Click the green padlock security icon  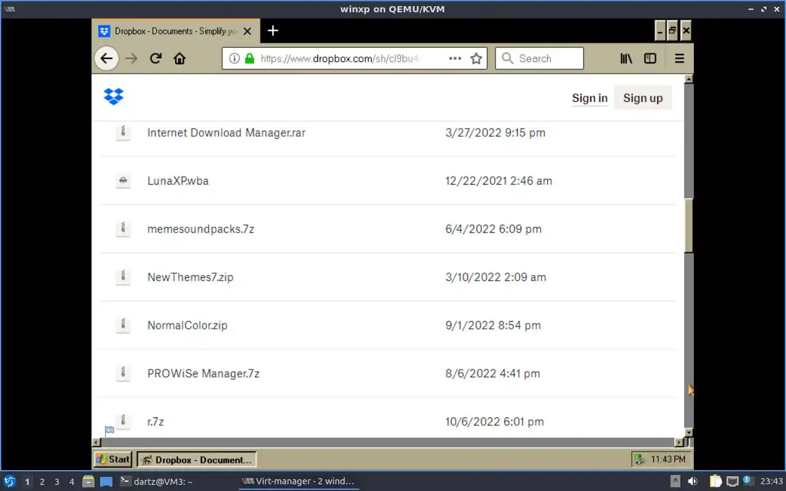[x=249, y=58]
